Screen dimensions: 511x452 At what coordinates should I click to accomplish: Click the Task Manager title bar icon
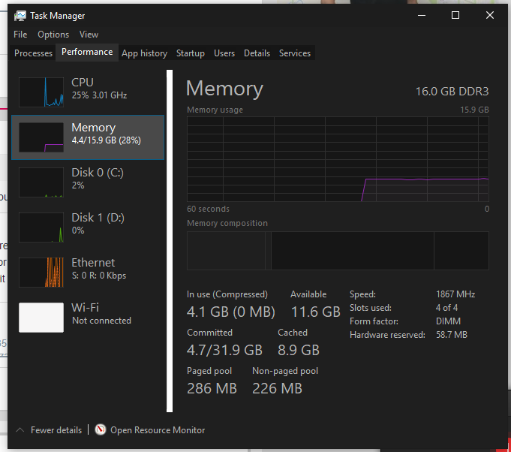click(x=20, y=16)
